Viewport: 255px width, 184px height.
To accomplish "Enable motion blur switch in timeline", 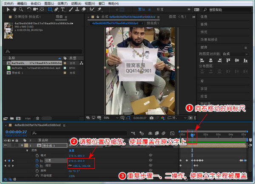I will [164, 133].
